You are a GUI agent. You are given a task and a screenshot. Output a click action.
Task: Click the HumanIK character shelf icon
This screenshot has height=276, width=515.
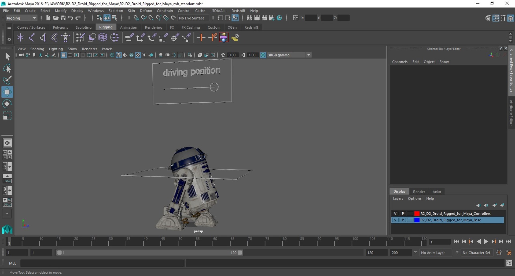(65, 37)
